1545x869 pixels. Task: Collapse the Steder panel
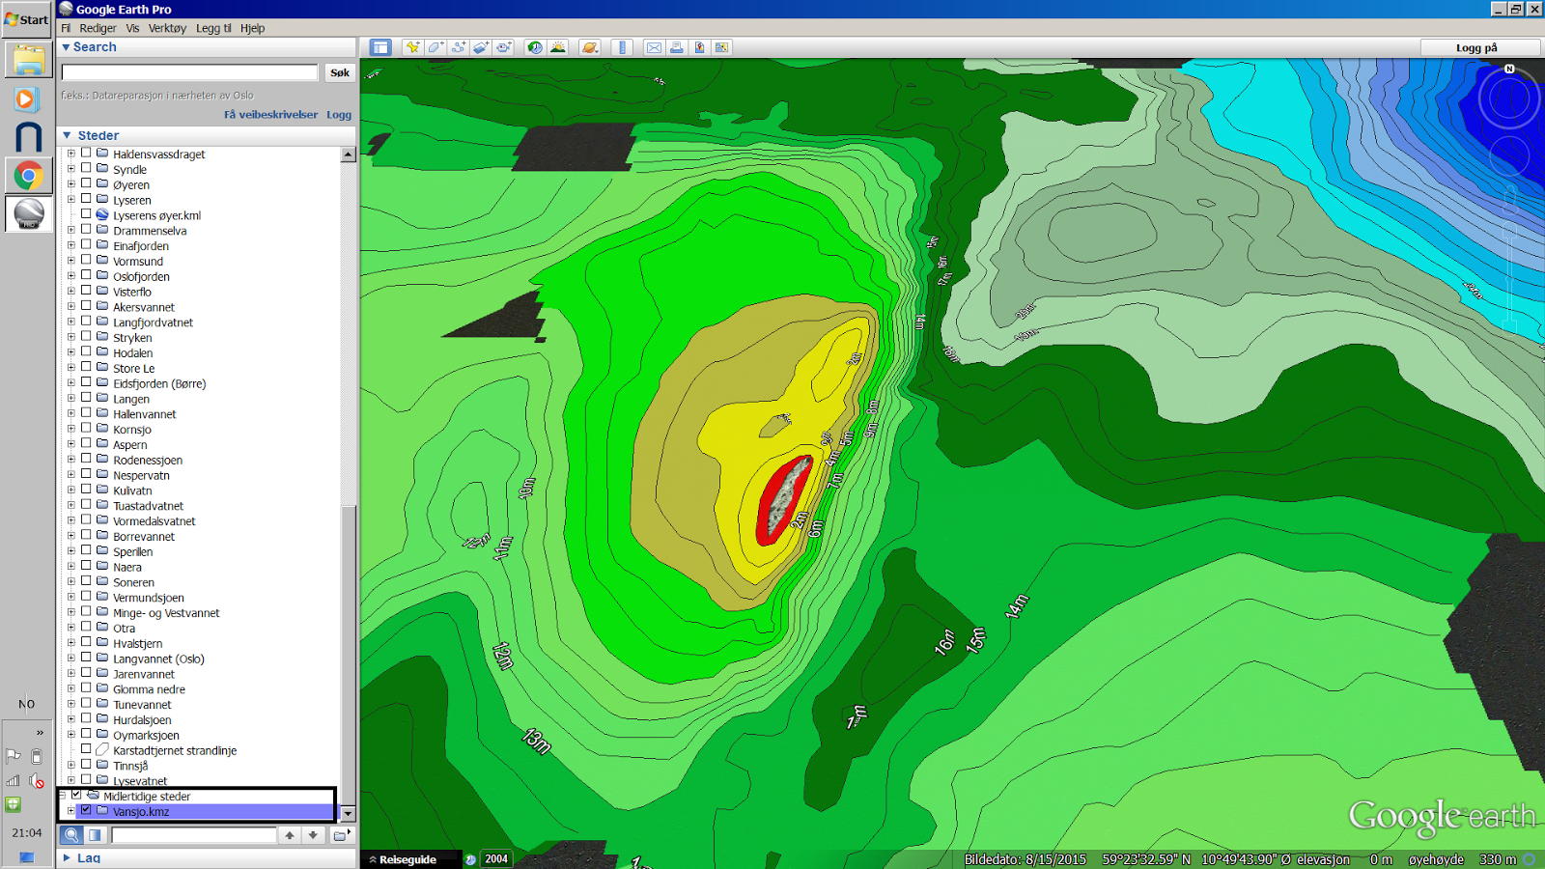[67, 135]
